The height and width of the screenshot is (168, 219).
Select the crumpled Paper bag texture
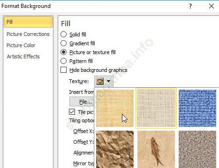point(115,149)
